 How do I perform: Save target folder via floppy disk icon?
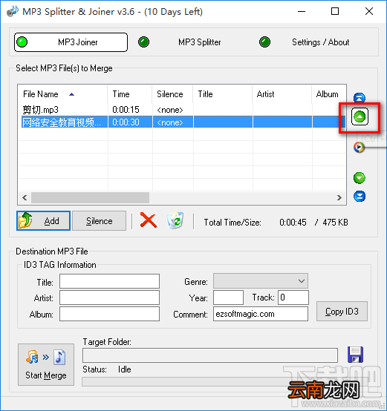[x=355, y=355]
